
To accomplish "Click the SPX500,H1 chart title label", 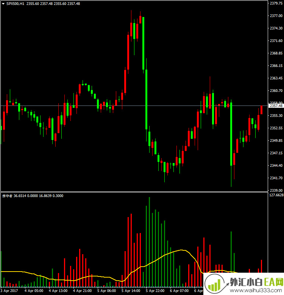I will (x=15, y=3).
